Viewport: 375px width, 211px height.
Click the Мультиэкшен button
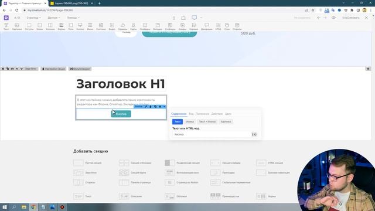pos(80,69)
